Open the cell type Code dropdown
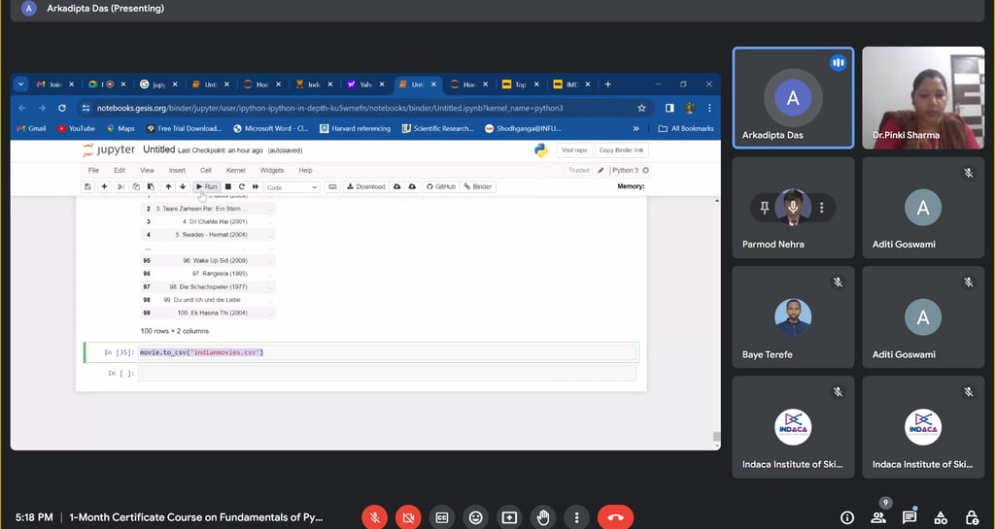This screenshot has height=529, width=995. (x=292, y=187)
